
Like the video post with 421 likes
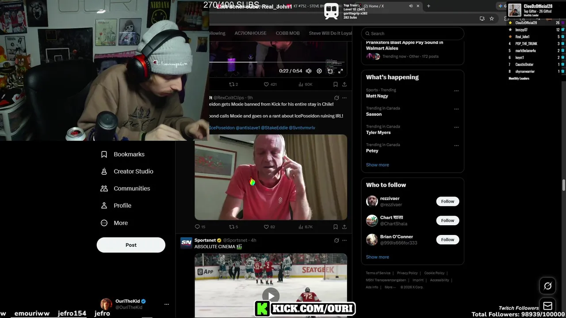pyautogui.click(x=270, y=84)
